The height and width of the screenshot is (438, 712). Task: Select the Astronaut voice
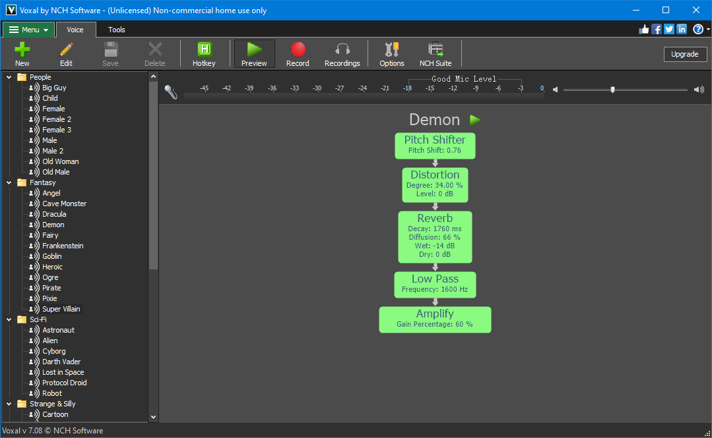point(58,330)
